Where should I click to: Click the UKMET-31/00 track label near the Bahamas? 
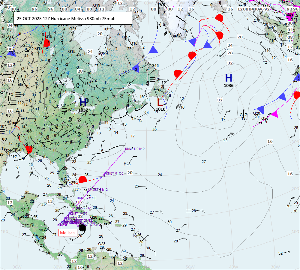86,198
